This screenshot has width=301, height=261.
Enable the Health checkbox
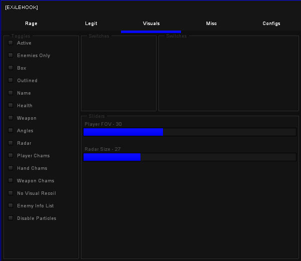coord(10,105)
